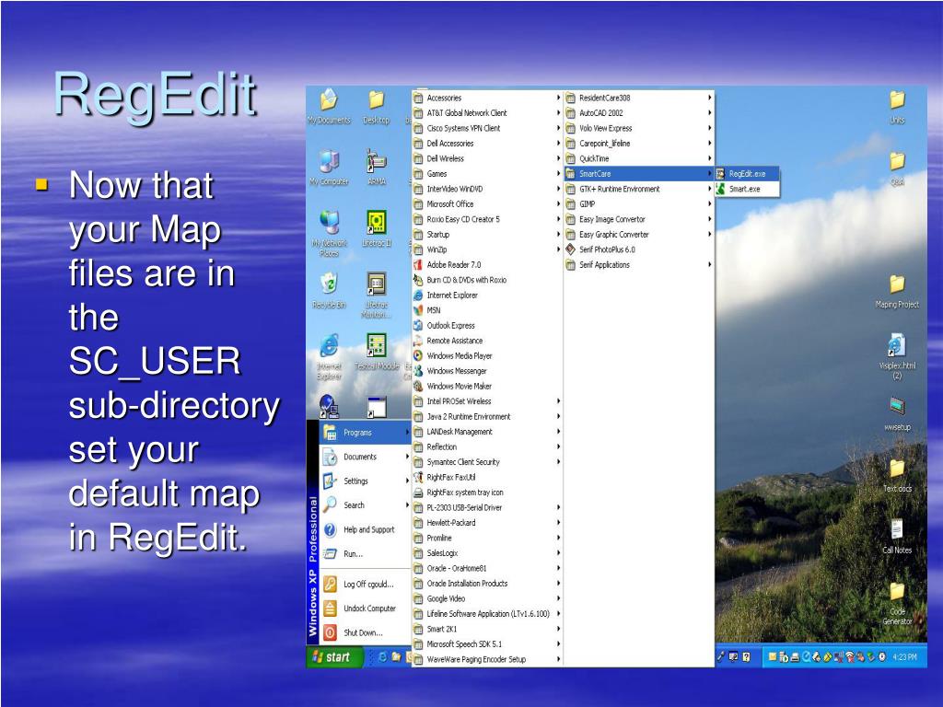
Task: Select the Internet Explorer desktop shortcut icon
Action: coord(329,357)
